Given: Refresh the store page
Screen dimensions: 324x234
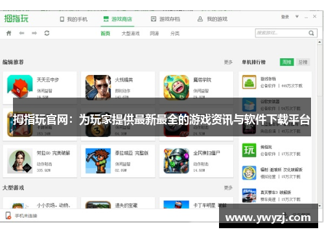Looking at the screenshot, I should pyautogui.click(x=47, y=33).
